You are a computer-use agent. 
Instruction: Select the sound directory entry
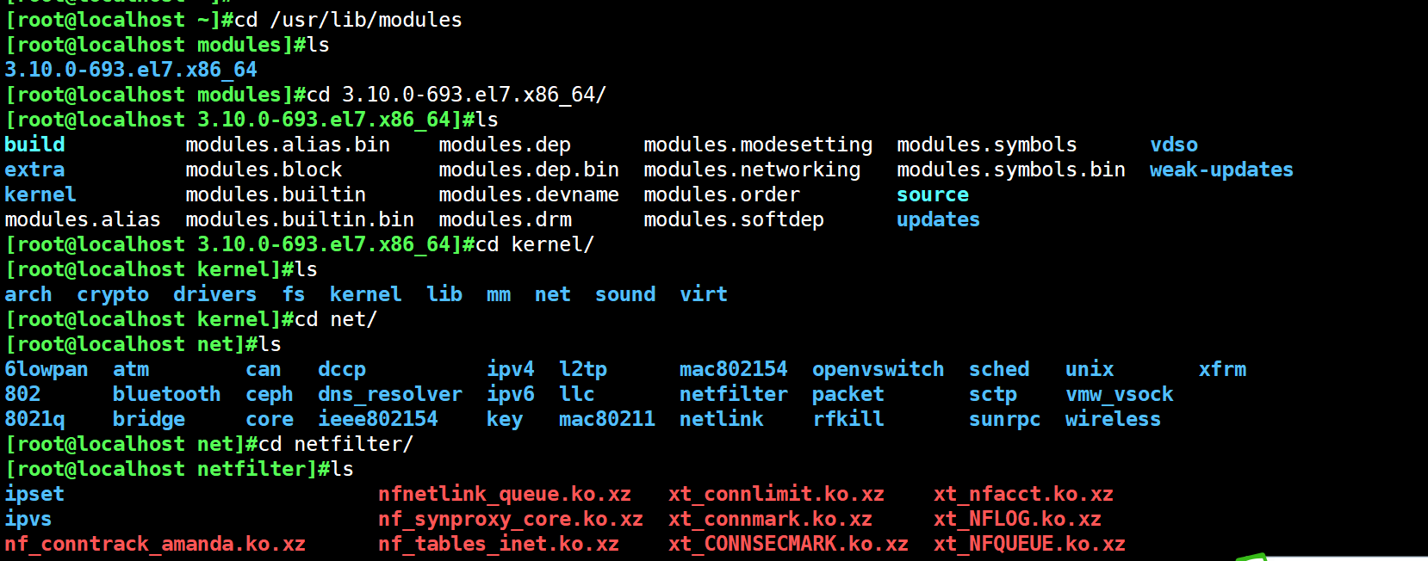coord(624,294)
